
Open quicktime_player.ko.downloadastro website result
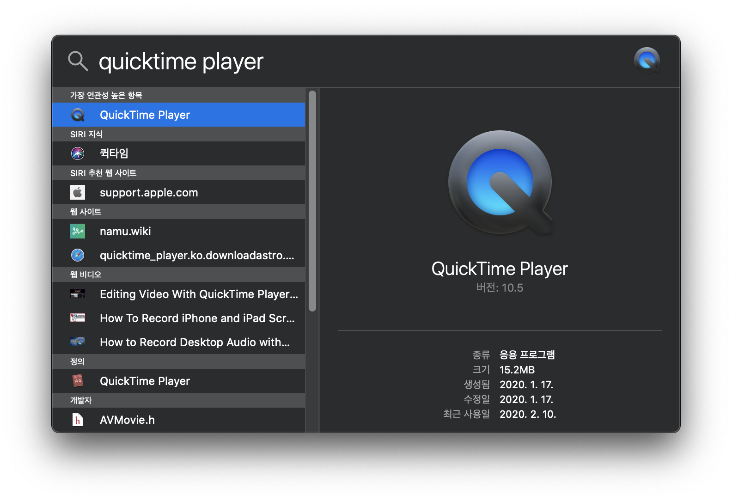point(178,255)
